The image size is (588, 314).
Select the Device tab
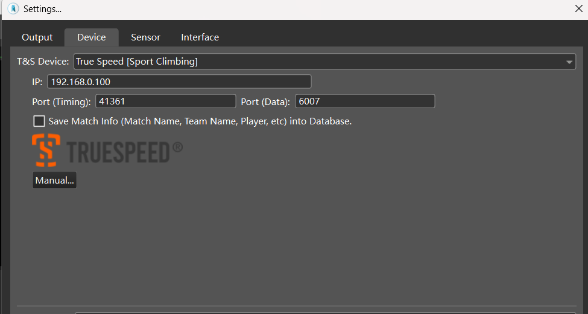tap(92, 37)
